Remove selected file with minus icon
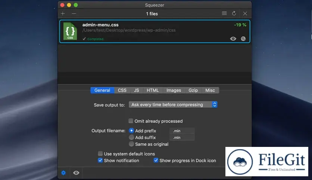Image resolution: width=312 pixels, height=180 pixels. coord(74,14)
